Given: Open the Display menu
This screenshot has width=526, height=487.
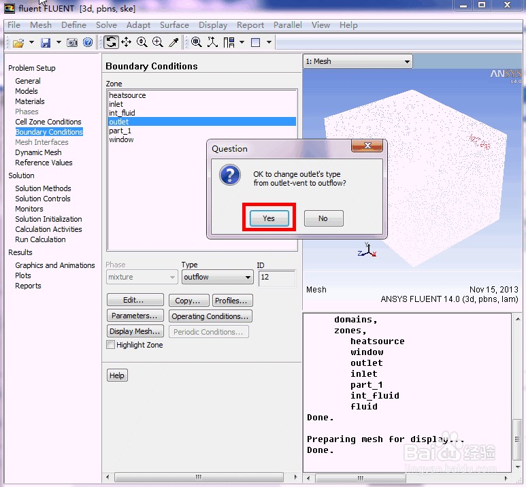Looking at the screenshot, I should (x=213, y=25).
